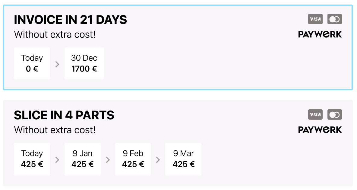357x190 pixels.
Task: Click arrow between 9 Jan and 9 Feb
Action: 108,160
